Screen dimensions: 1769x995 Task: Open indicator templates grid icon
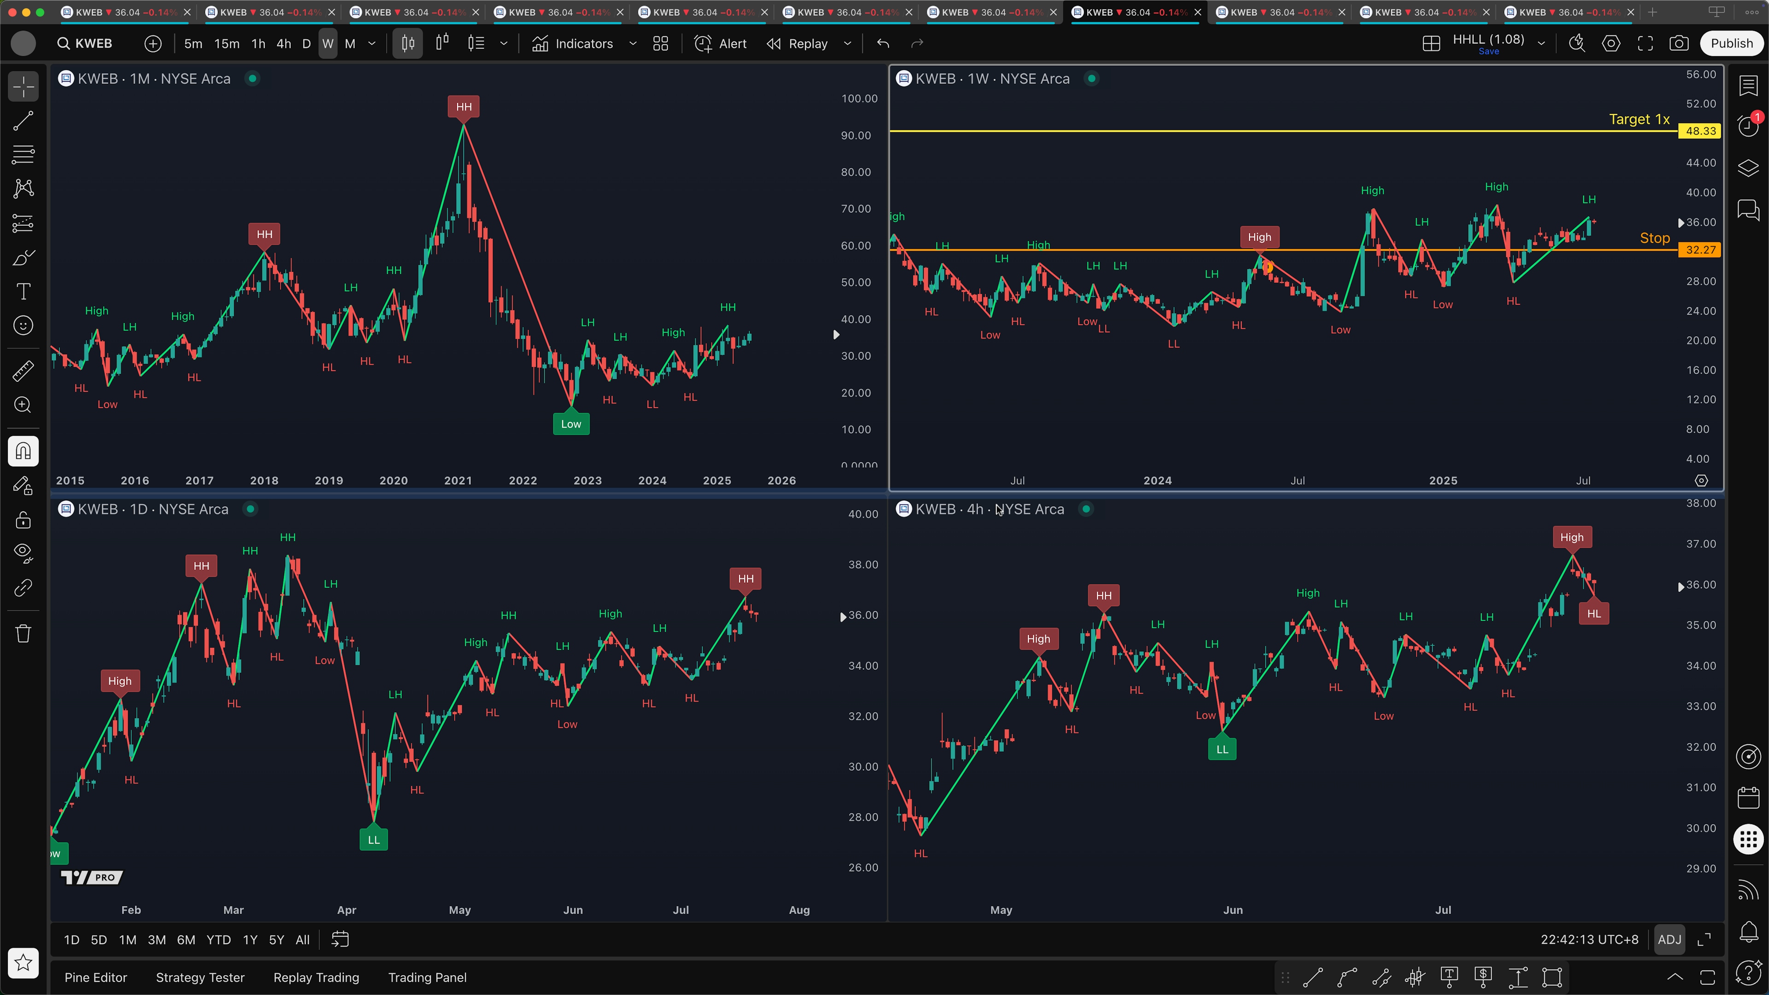661,43
